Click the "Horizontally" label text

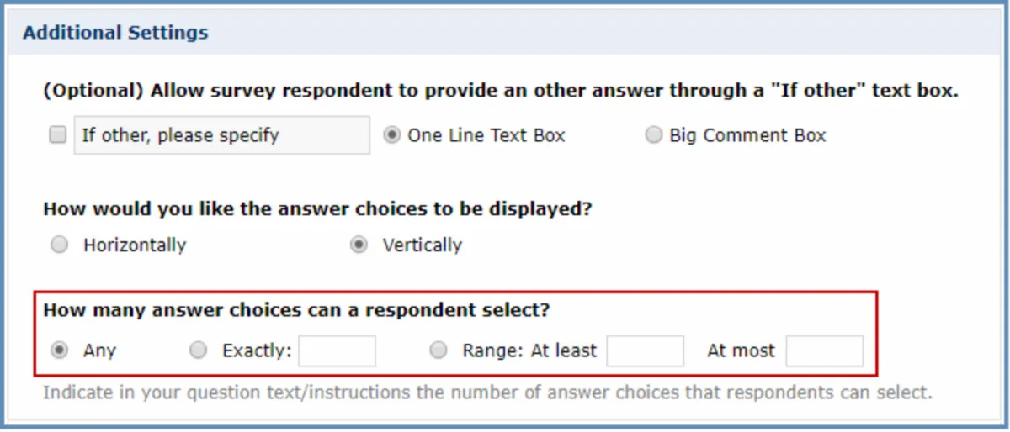pyautogui.click(x=135, y=245)
